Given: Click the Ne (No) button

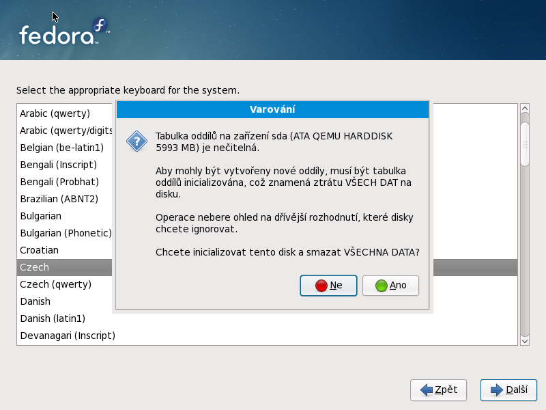Looking at the screenshot, I should click(x=328, y=286).
